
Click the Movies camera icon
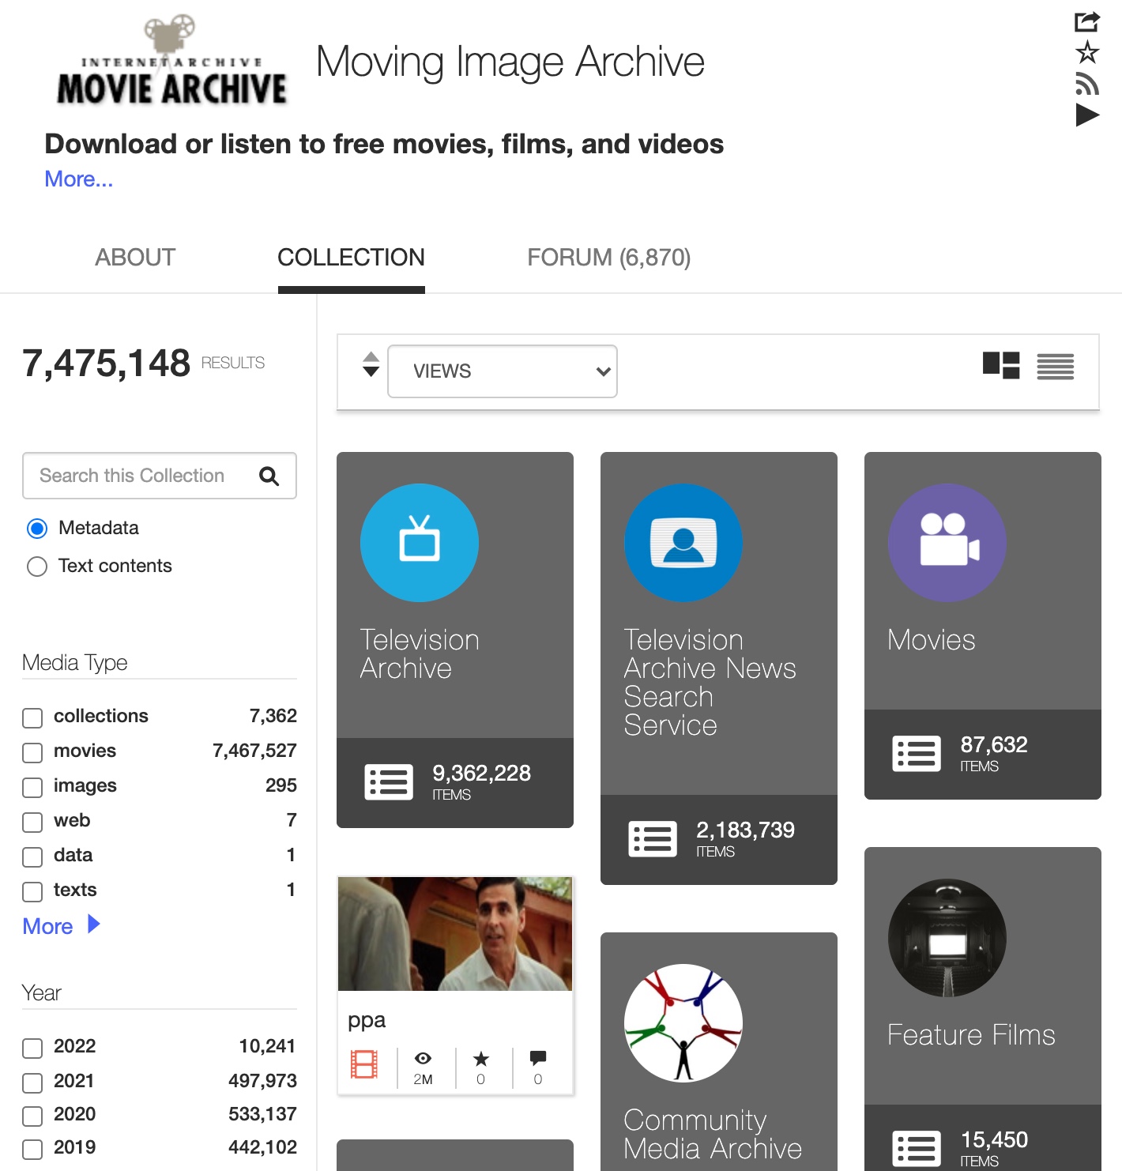tap(947, 543)
